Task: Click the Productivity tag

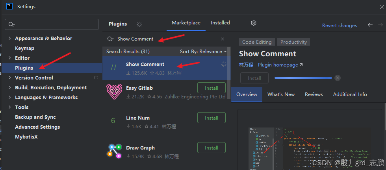Action: tap(293, 42)
